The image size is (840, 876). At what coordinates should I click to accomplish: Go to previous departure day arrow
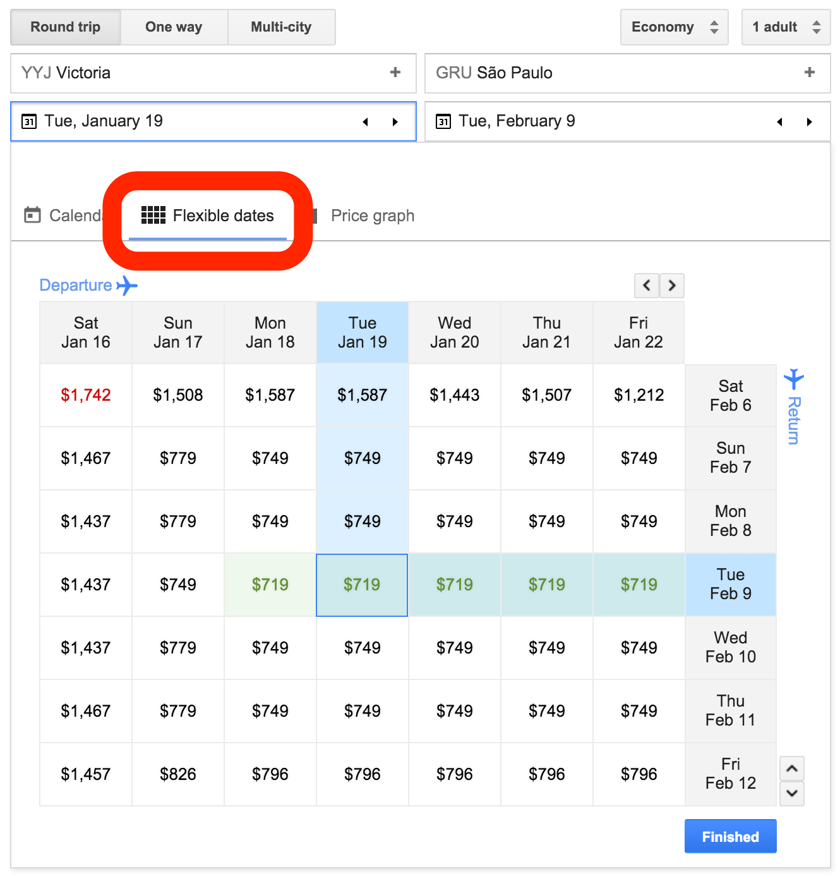point(365,122)
